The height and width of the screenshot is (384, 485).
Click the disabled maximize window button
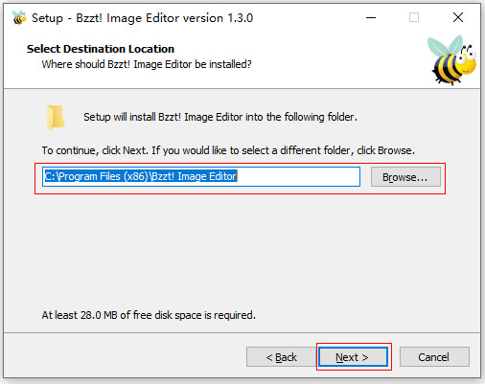(x=414, y=17)
